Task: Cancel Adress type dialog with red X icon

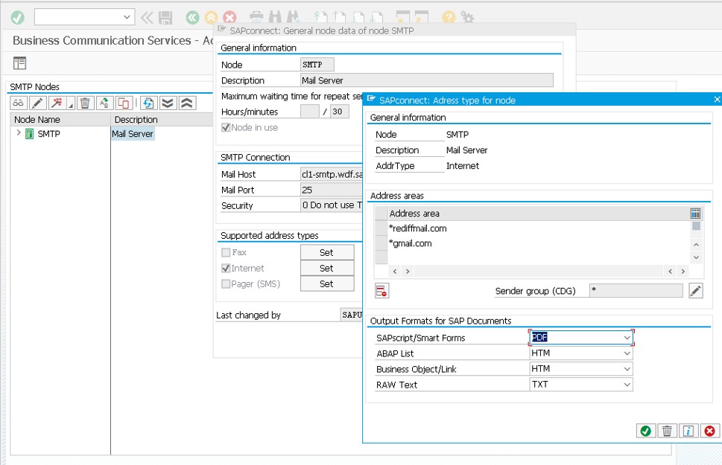Action: [x=709, y=431]
